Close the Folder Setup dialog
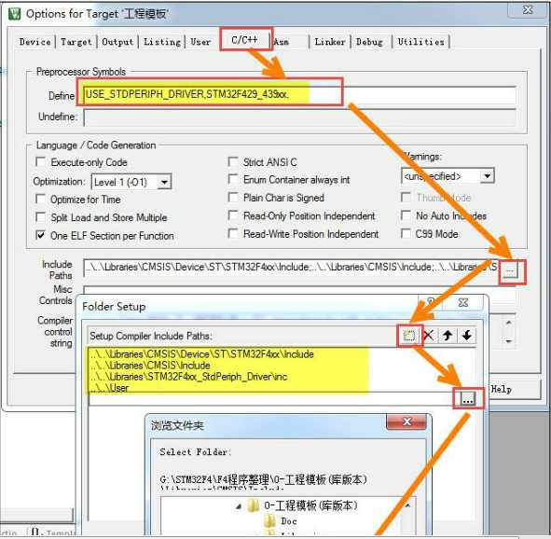The width and height of the screenshot is (551, 539). pos(463,302)
